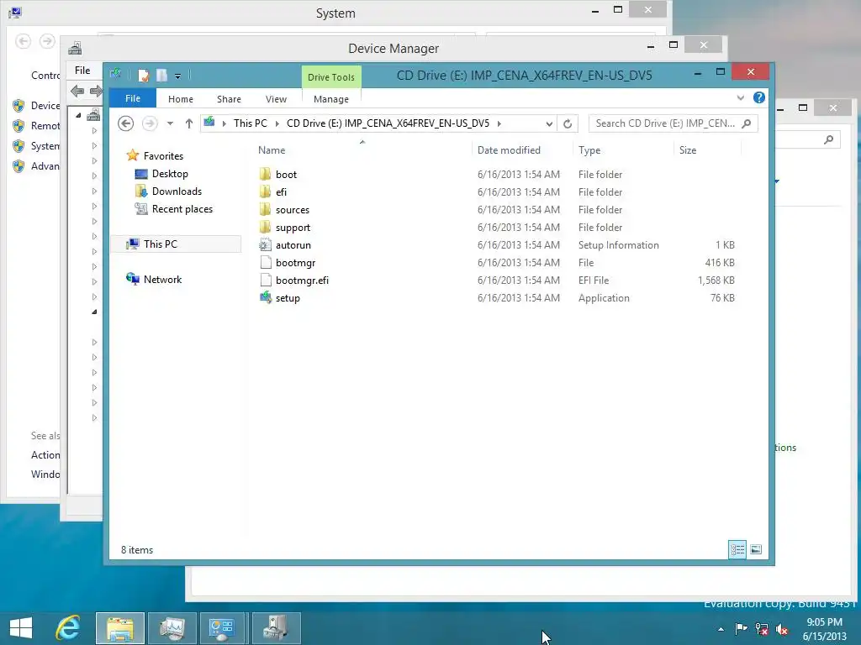861x645 pixels.
Task: Show hidden tray icons arrow
Action: [x=721, y=629]
